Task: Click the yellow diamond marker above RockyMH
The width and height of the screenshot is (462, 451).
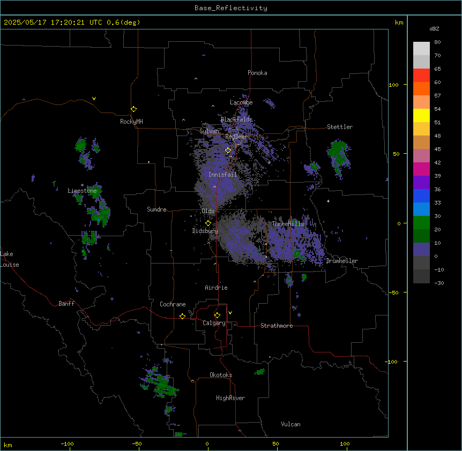Action: 134,109
